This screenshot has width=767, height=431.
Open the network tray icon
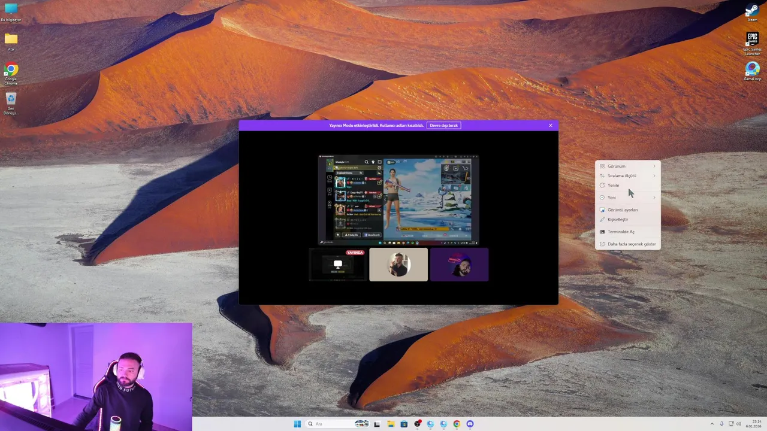click(x=731, y=424)
